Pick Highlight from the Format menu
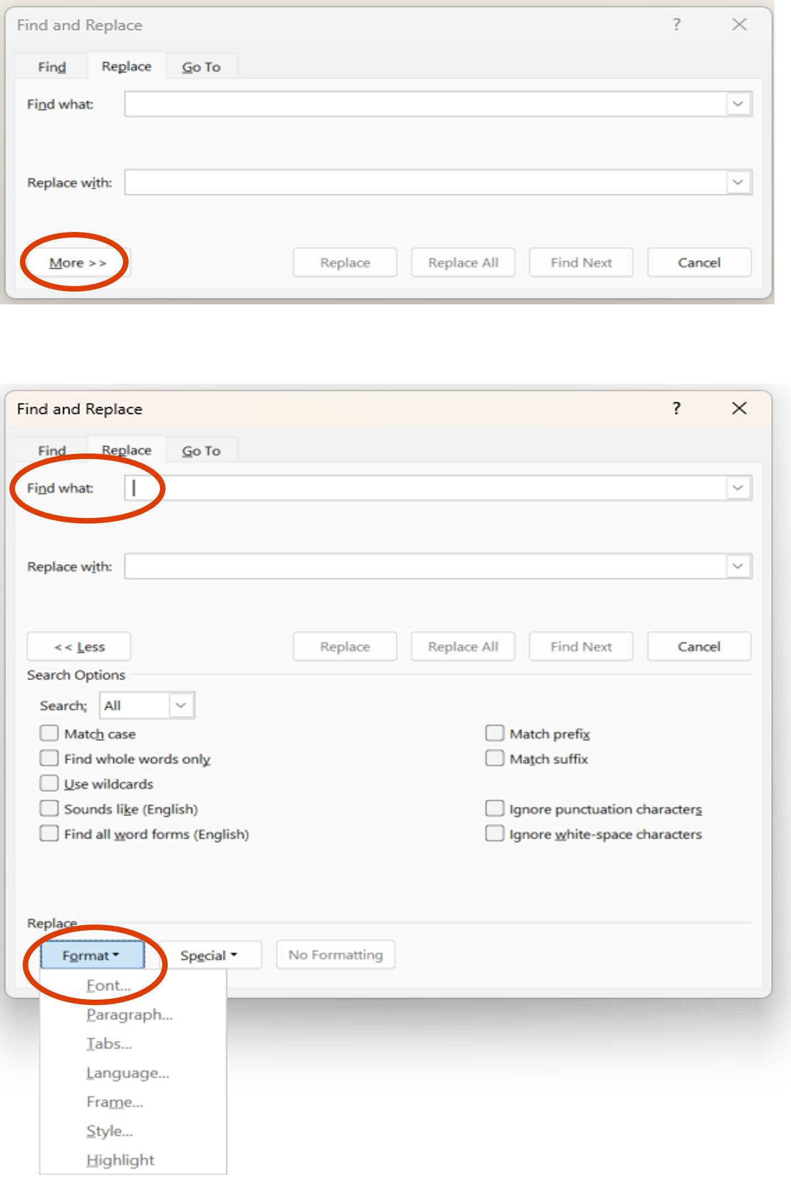Screen dimensions: 791x1204 [120, 1160]
